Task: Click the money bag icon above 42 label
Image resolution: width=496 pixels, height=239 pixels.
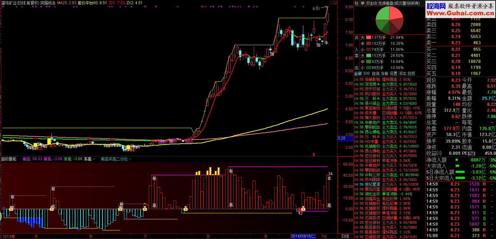Action: tap(303, 209)
